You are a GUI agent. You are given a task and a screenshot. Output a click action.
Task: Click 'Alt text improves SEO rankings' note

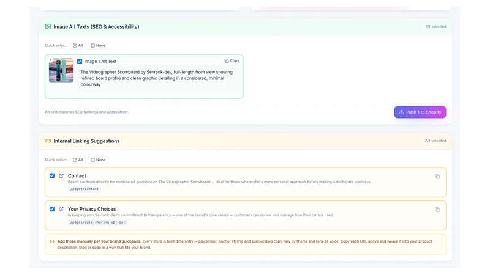(87, 112)
